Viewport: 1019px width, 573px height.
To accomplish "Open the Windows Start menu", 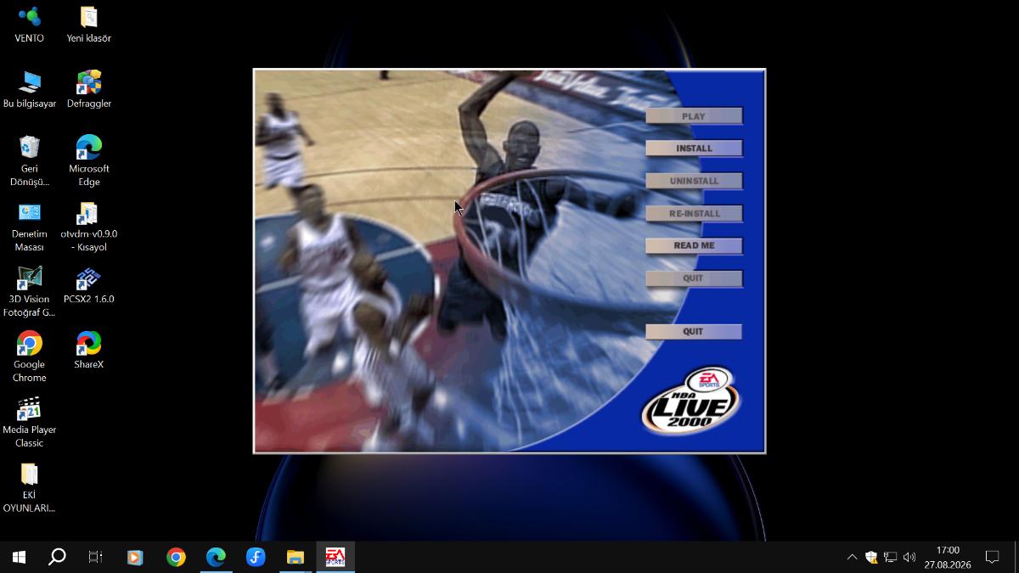I will 19,557.
